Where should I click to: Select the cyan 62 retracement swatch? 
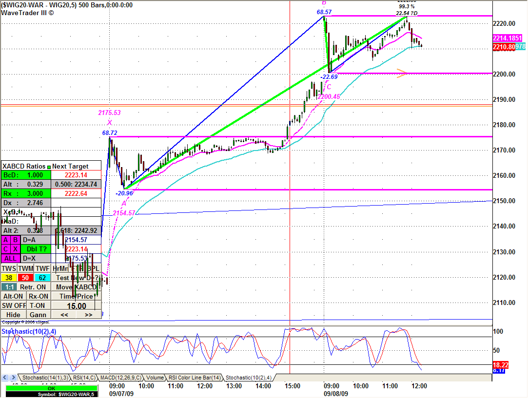pyautogui.click(x=42, y=278)
